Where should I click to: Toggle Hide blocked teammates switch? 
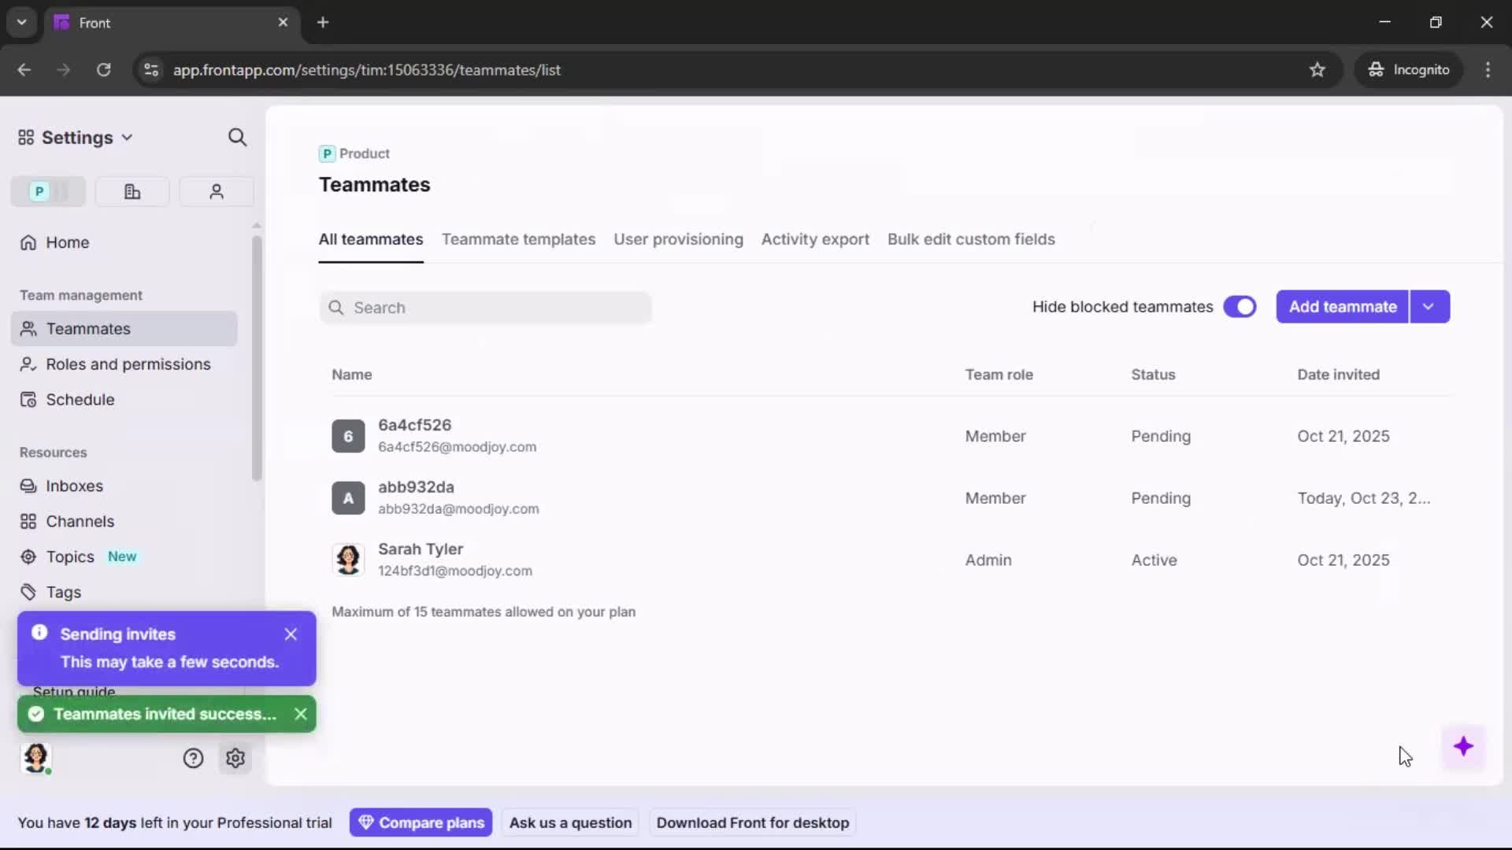1240,307
